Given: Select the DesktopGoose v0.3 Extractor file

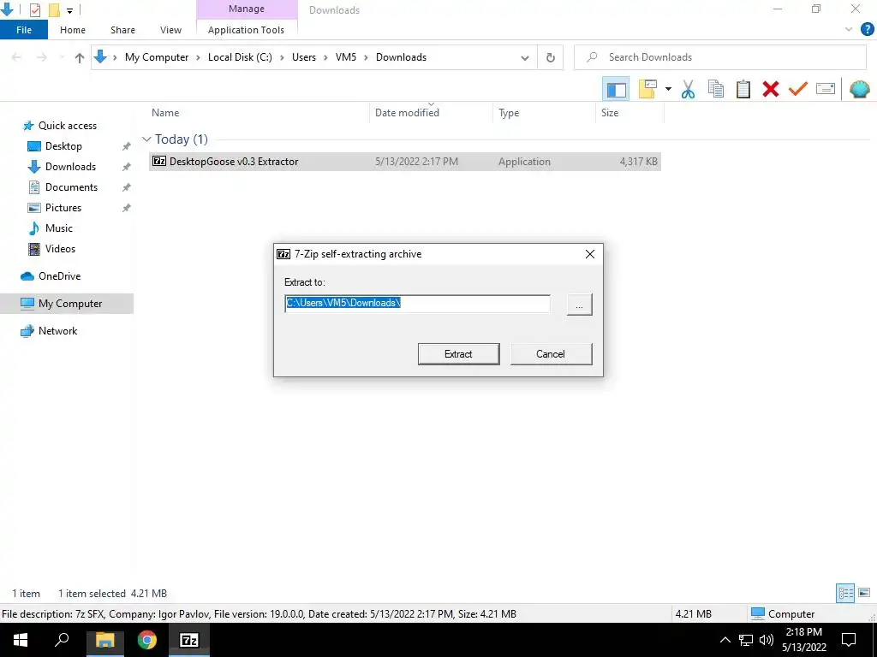Looking at the screenshot, I should click(x=405, y=162).
